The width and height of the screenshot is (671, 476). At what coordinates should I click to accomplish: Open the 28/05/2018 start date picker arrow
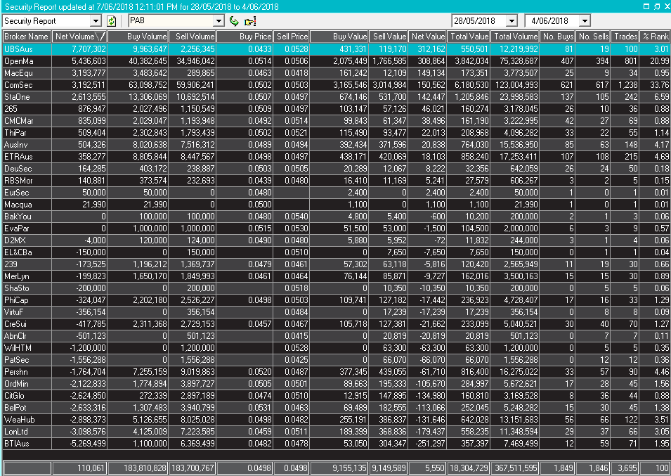(x=512, y=20)
